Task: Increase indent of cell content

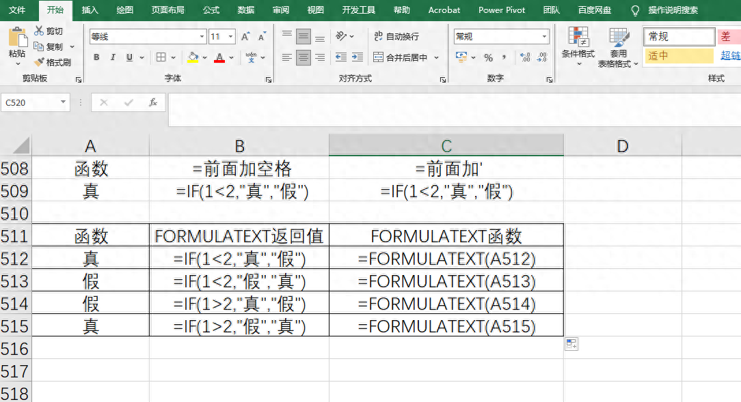Action: click(358, 57)
